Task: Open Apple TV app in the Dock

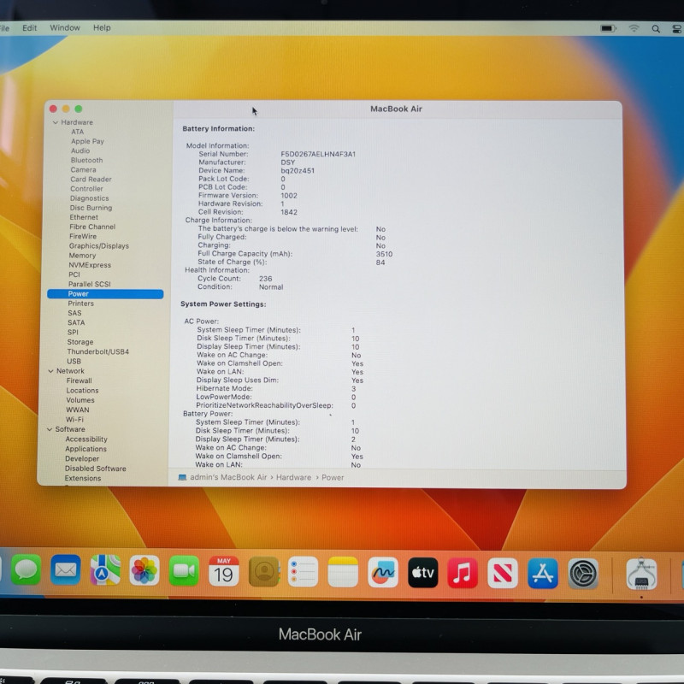Action: 422,572
